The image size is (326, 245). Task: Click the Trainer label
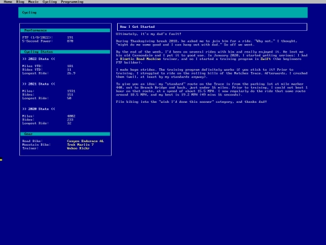point(30,148)
